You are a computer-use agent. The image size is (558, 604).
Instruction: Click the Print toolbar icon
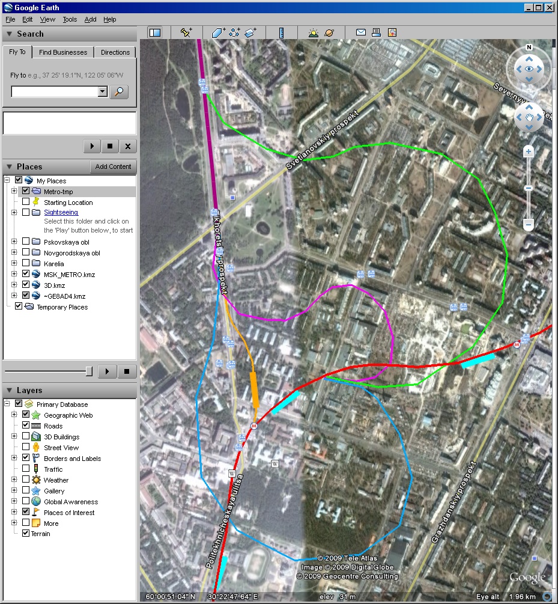pos(377,33)
